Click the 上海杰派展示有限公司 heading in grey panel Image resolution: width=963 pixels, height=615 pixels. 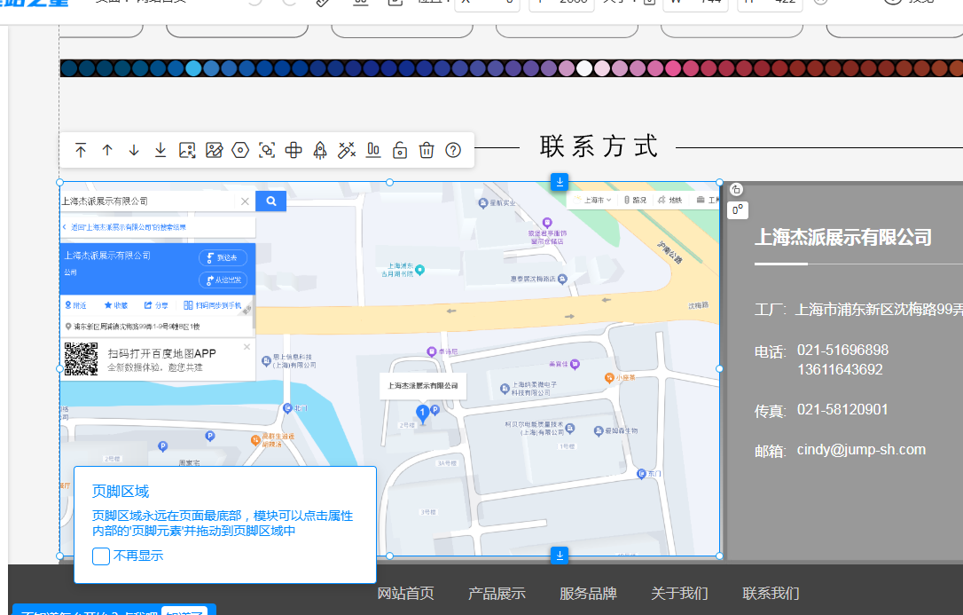point(843,238)
